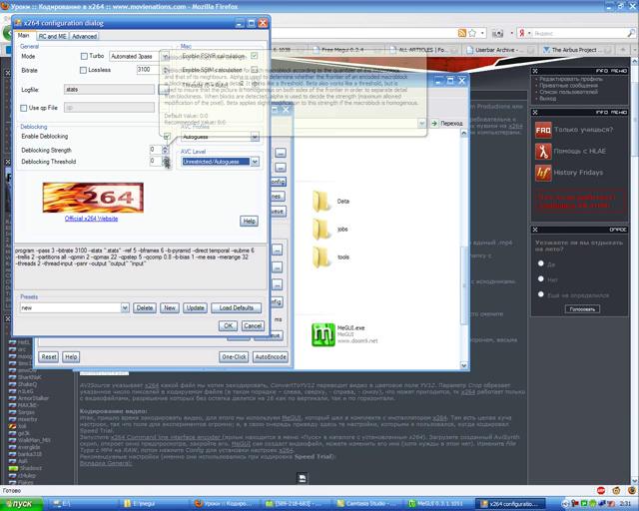The width and height of the screenshot is (639, 511).
Task: Toggle the Enable Deblocking checkbox
Action: click(x=167, y=136)
